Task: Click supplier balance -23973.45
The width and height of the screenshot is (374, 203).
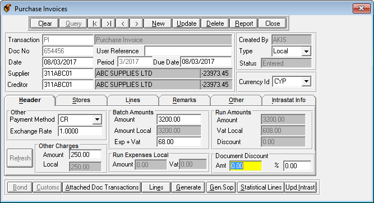Action: [216, 73]
